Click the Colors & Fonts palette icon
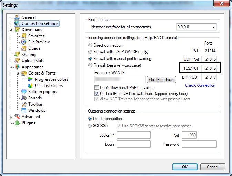This screenshot has height=176, width=232. [x=24, y=73]
